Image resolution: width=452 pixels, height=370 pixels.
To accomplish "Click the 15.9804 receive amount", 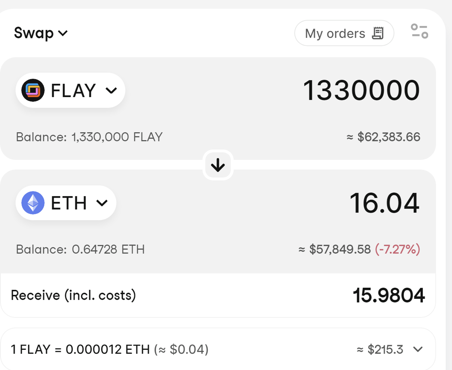I will [389, 295].
